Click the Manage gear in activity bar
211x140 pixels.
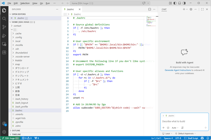coord(4,132)
